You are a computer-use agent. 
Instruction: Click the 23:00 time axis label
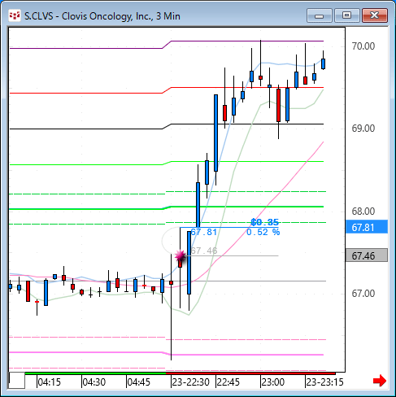(x=273, y=382)
